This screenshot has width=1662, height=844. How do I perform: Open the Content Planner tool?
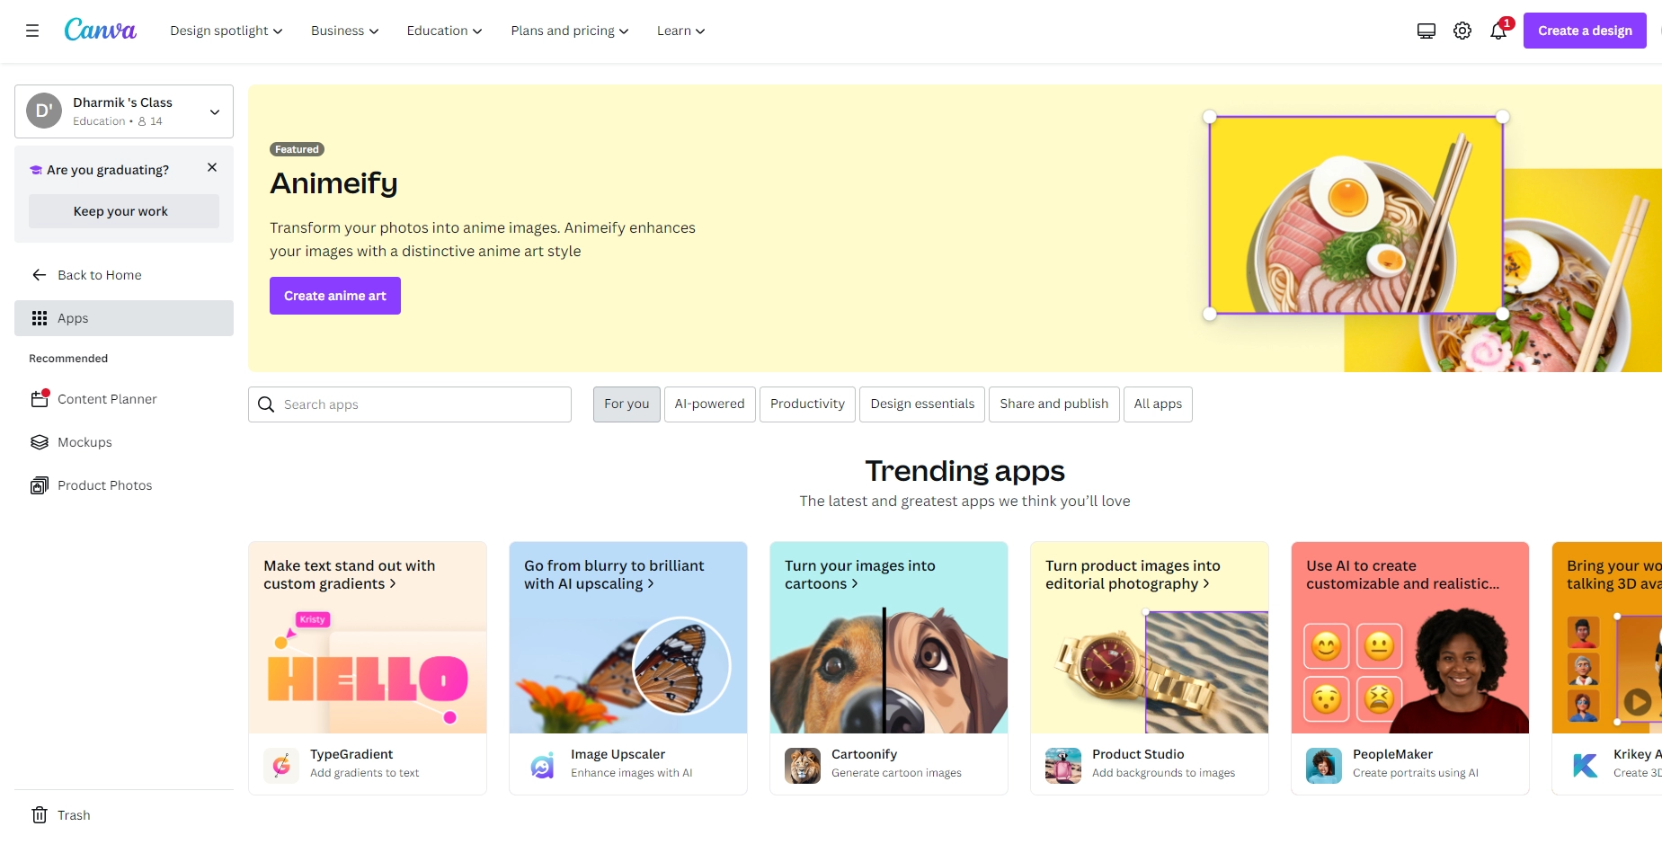[106, 399]
